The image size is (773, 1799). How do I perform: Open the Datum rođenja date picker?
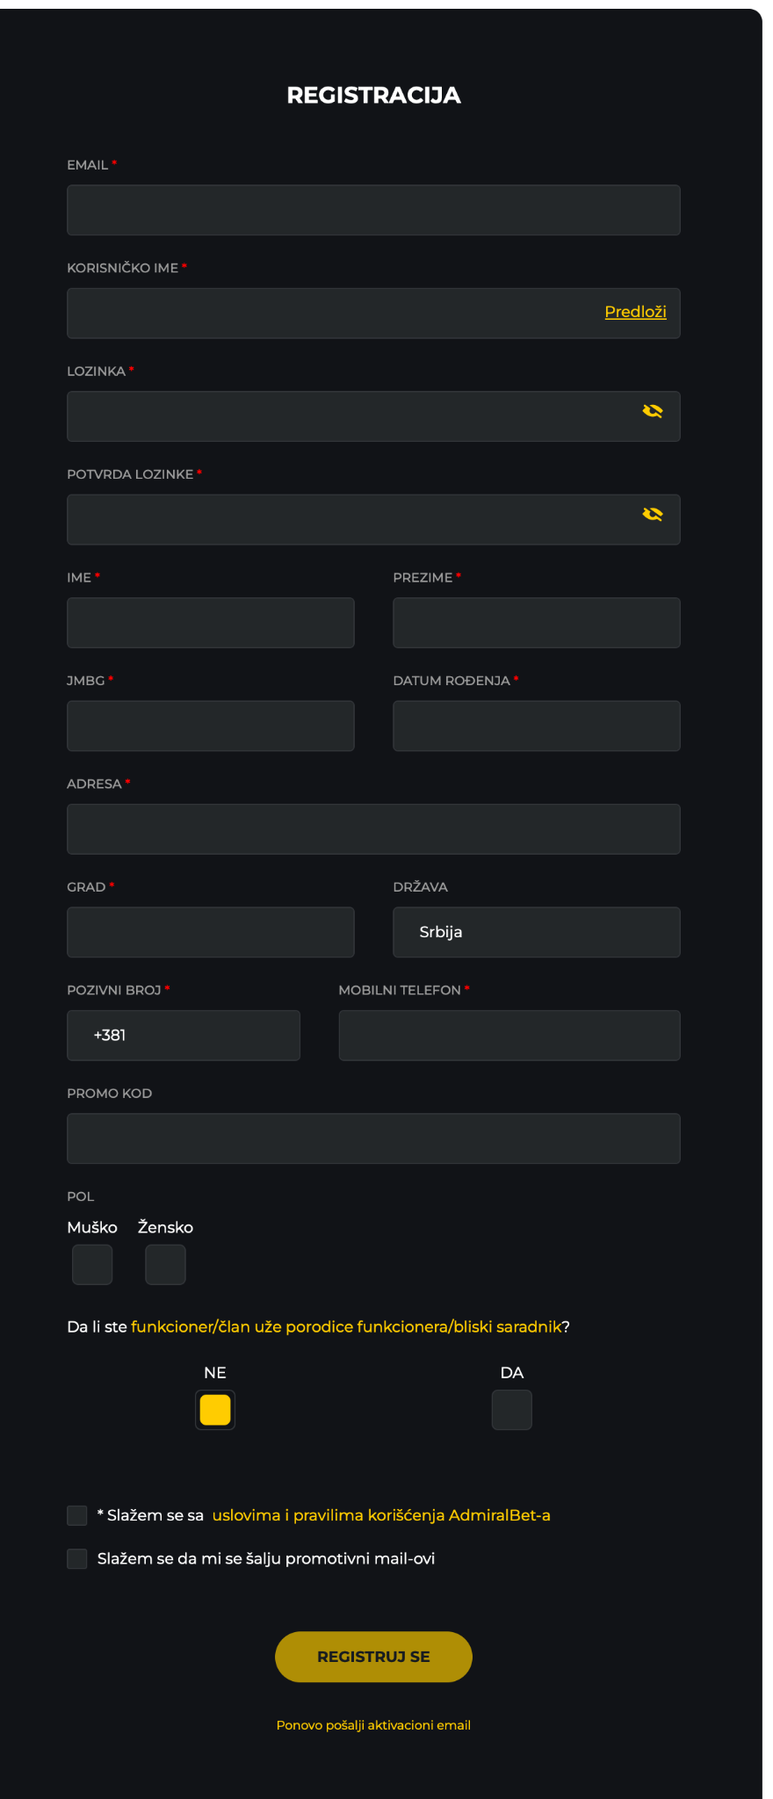point(536,726)
